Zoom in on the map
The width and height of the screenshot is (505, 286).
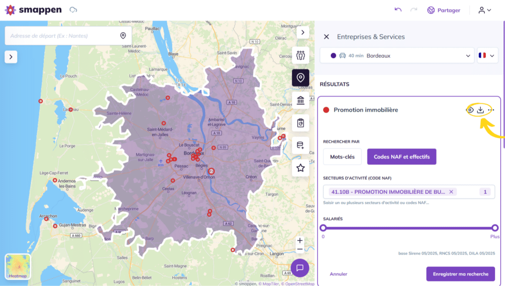click(300, 240)
